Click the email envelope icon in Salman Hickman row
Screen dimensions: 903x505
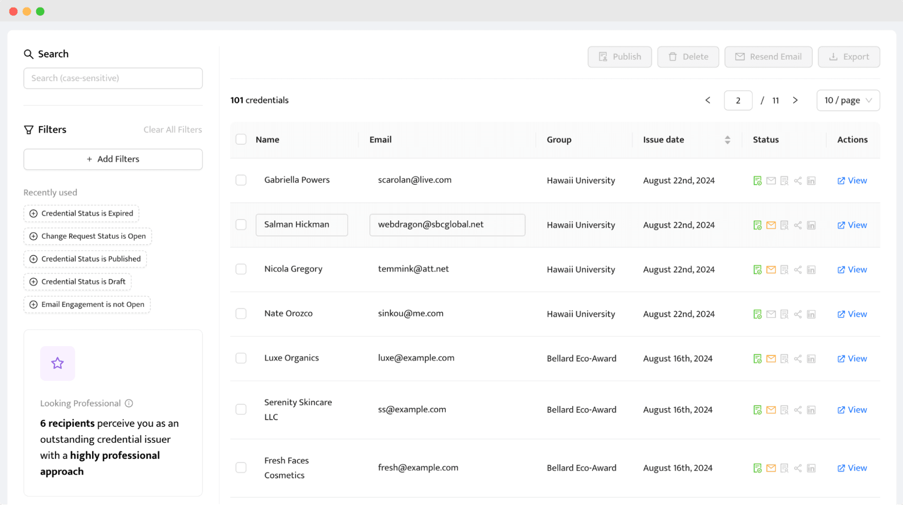coord(771,225)
